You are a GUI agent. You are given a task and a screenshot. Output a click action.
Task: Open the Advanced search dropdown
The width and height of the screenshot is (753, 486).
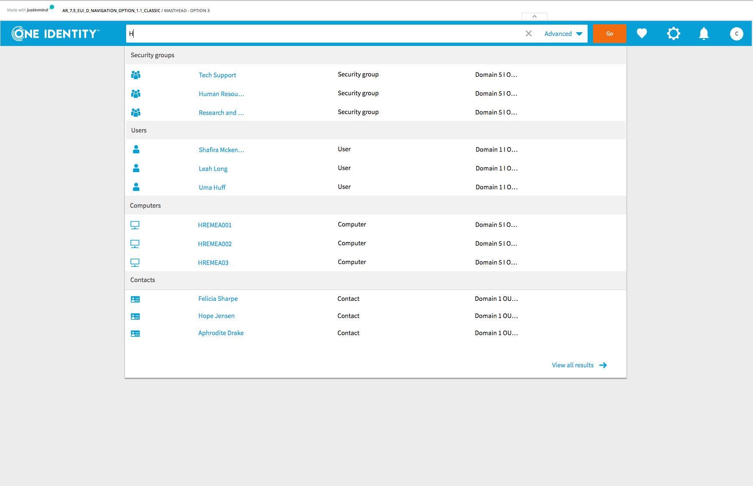tap(563, 34)
